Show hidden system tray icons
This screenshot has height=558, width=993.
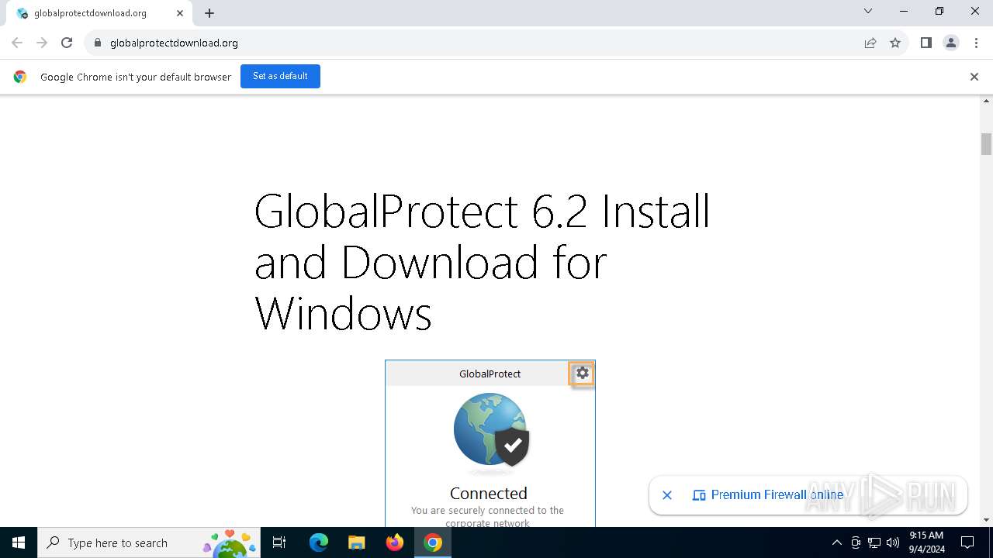click(x=836, y=542)
